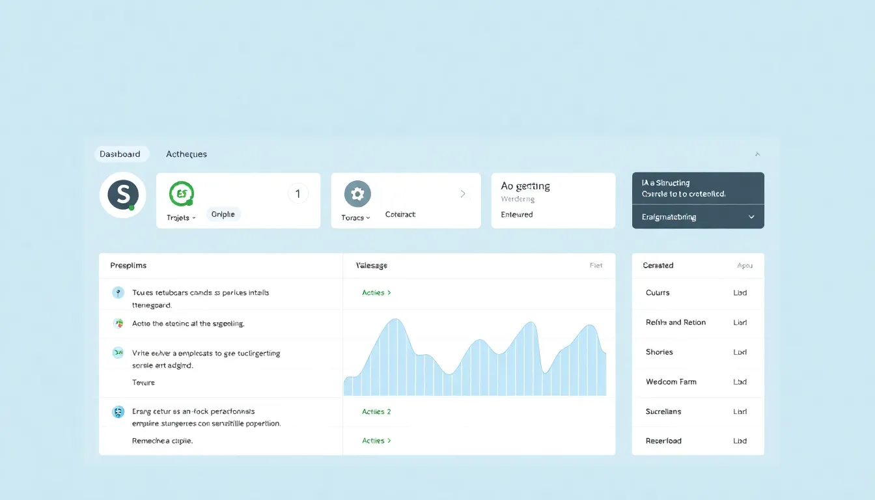
Task: Open the gray gear settings icon
Action: [x=357, y=194]
